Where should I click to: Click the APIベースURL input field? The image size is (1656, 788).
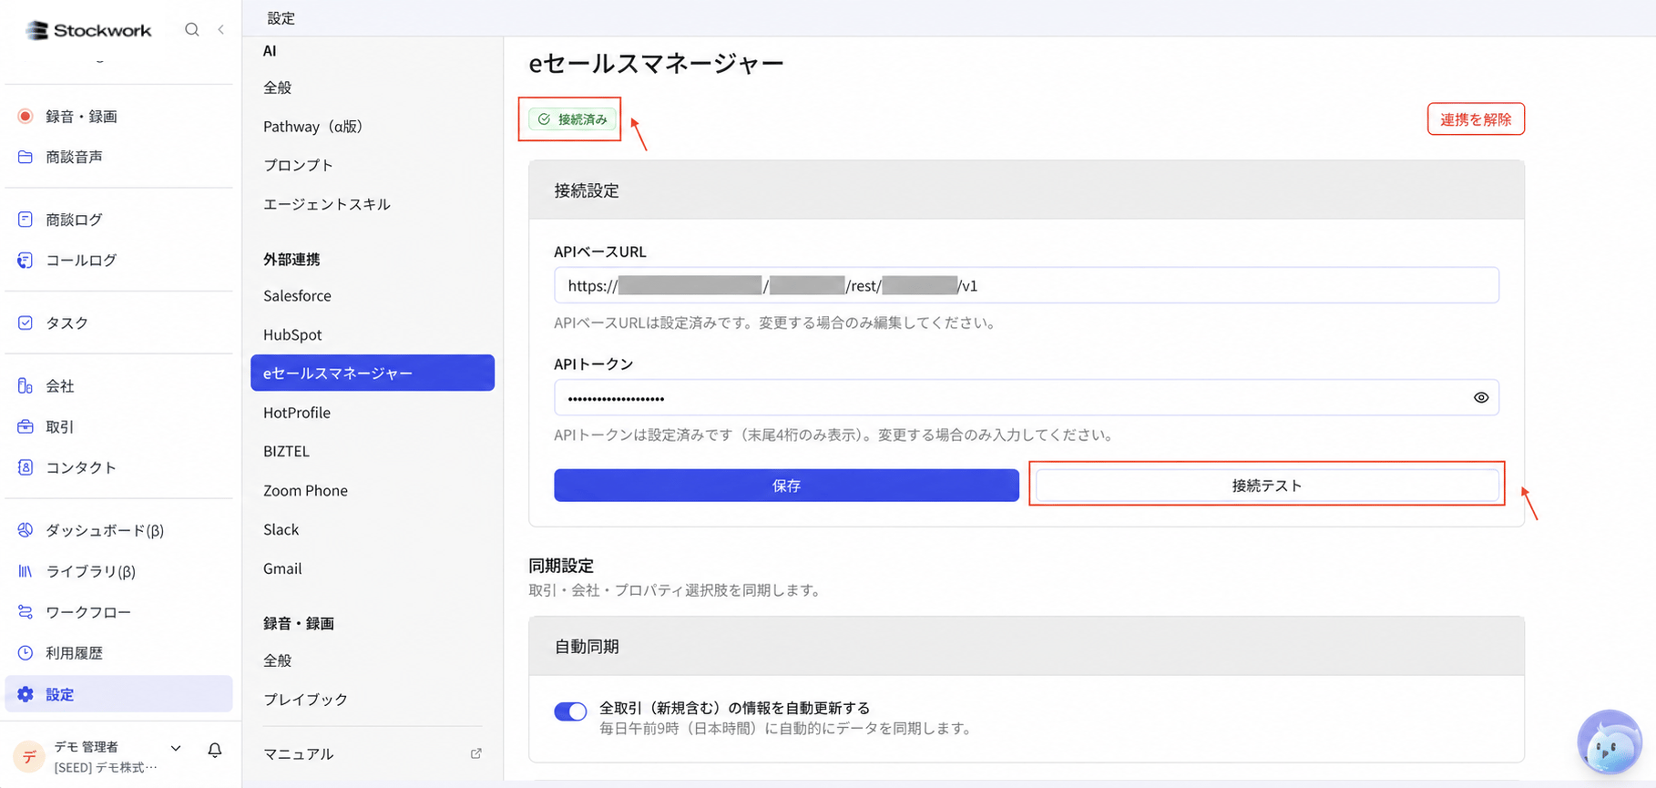tap(1027, 285)
